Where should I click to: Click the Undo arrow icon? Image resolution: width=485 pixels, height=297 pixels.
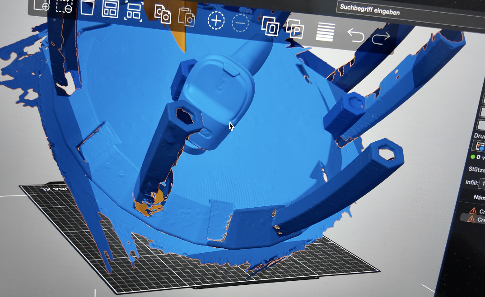(x=356, y=35)
